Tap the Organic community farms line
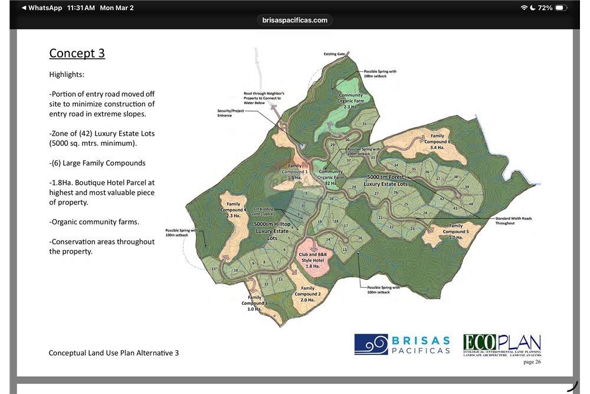This screenshot has width=590, height=394. 94,222
